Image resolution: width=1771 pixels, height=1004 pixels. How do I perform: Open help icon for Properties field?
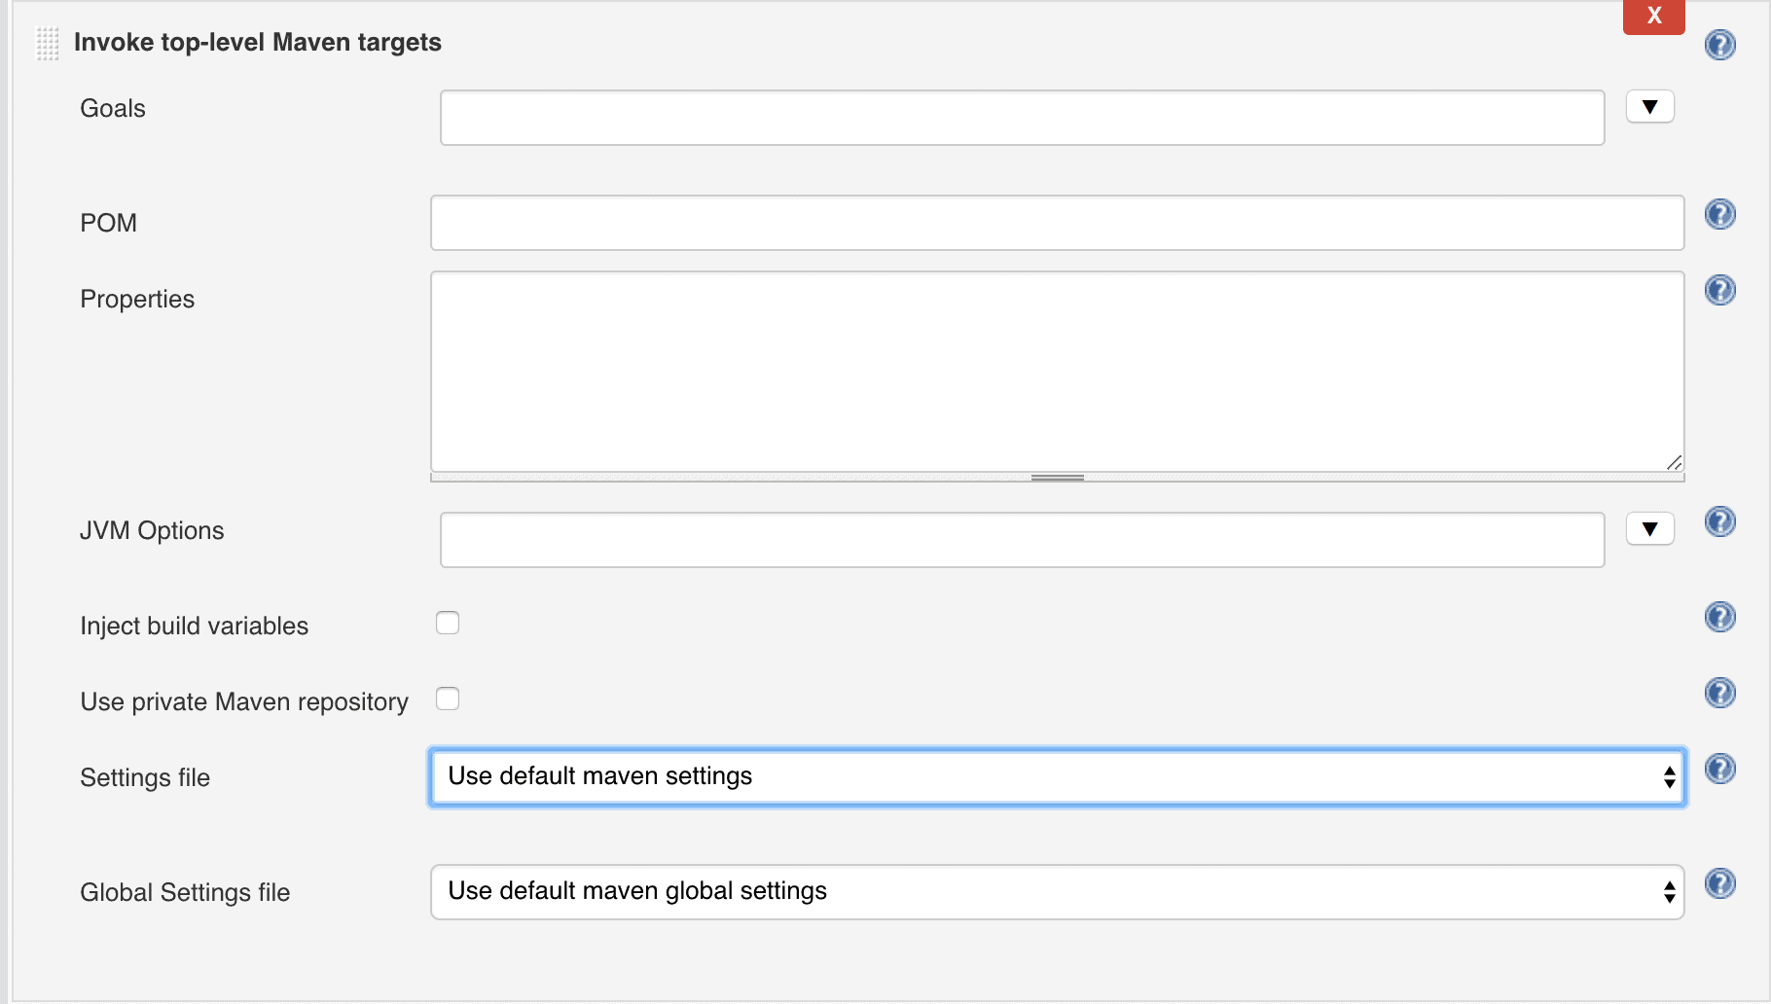(x=1719, y=289)
